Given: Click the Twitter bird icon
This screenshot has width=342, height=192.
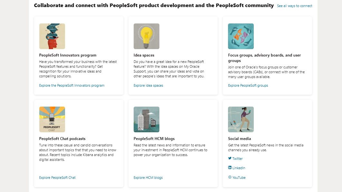Looking at the screenshot, I should pyautogui.click(x=229, y=158).
